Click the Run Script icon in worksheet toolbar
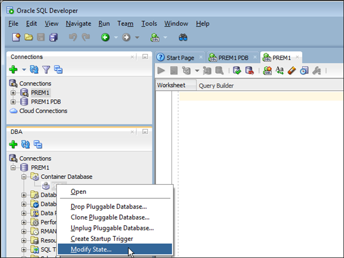 (174, 71)
